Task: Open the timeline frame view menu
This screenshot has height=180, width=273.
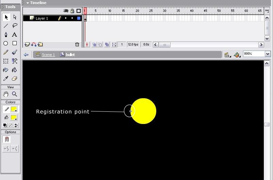Action: click(x=267, y=11)
